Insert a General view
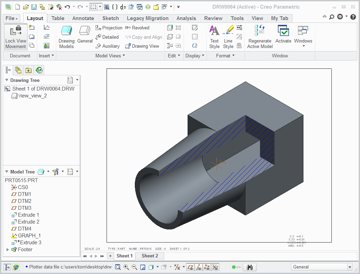This screenshot has width=360, height=274. point(85,35)
